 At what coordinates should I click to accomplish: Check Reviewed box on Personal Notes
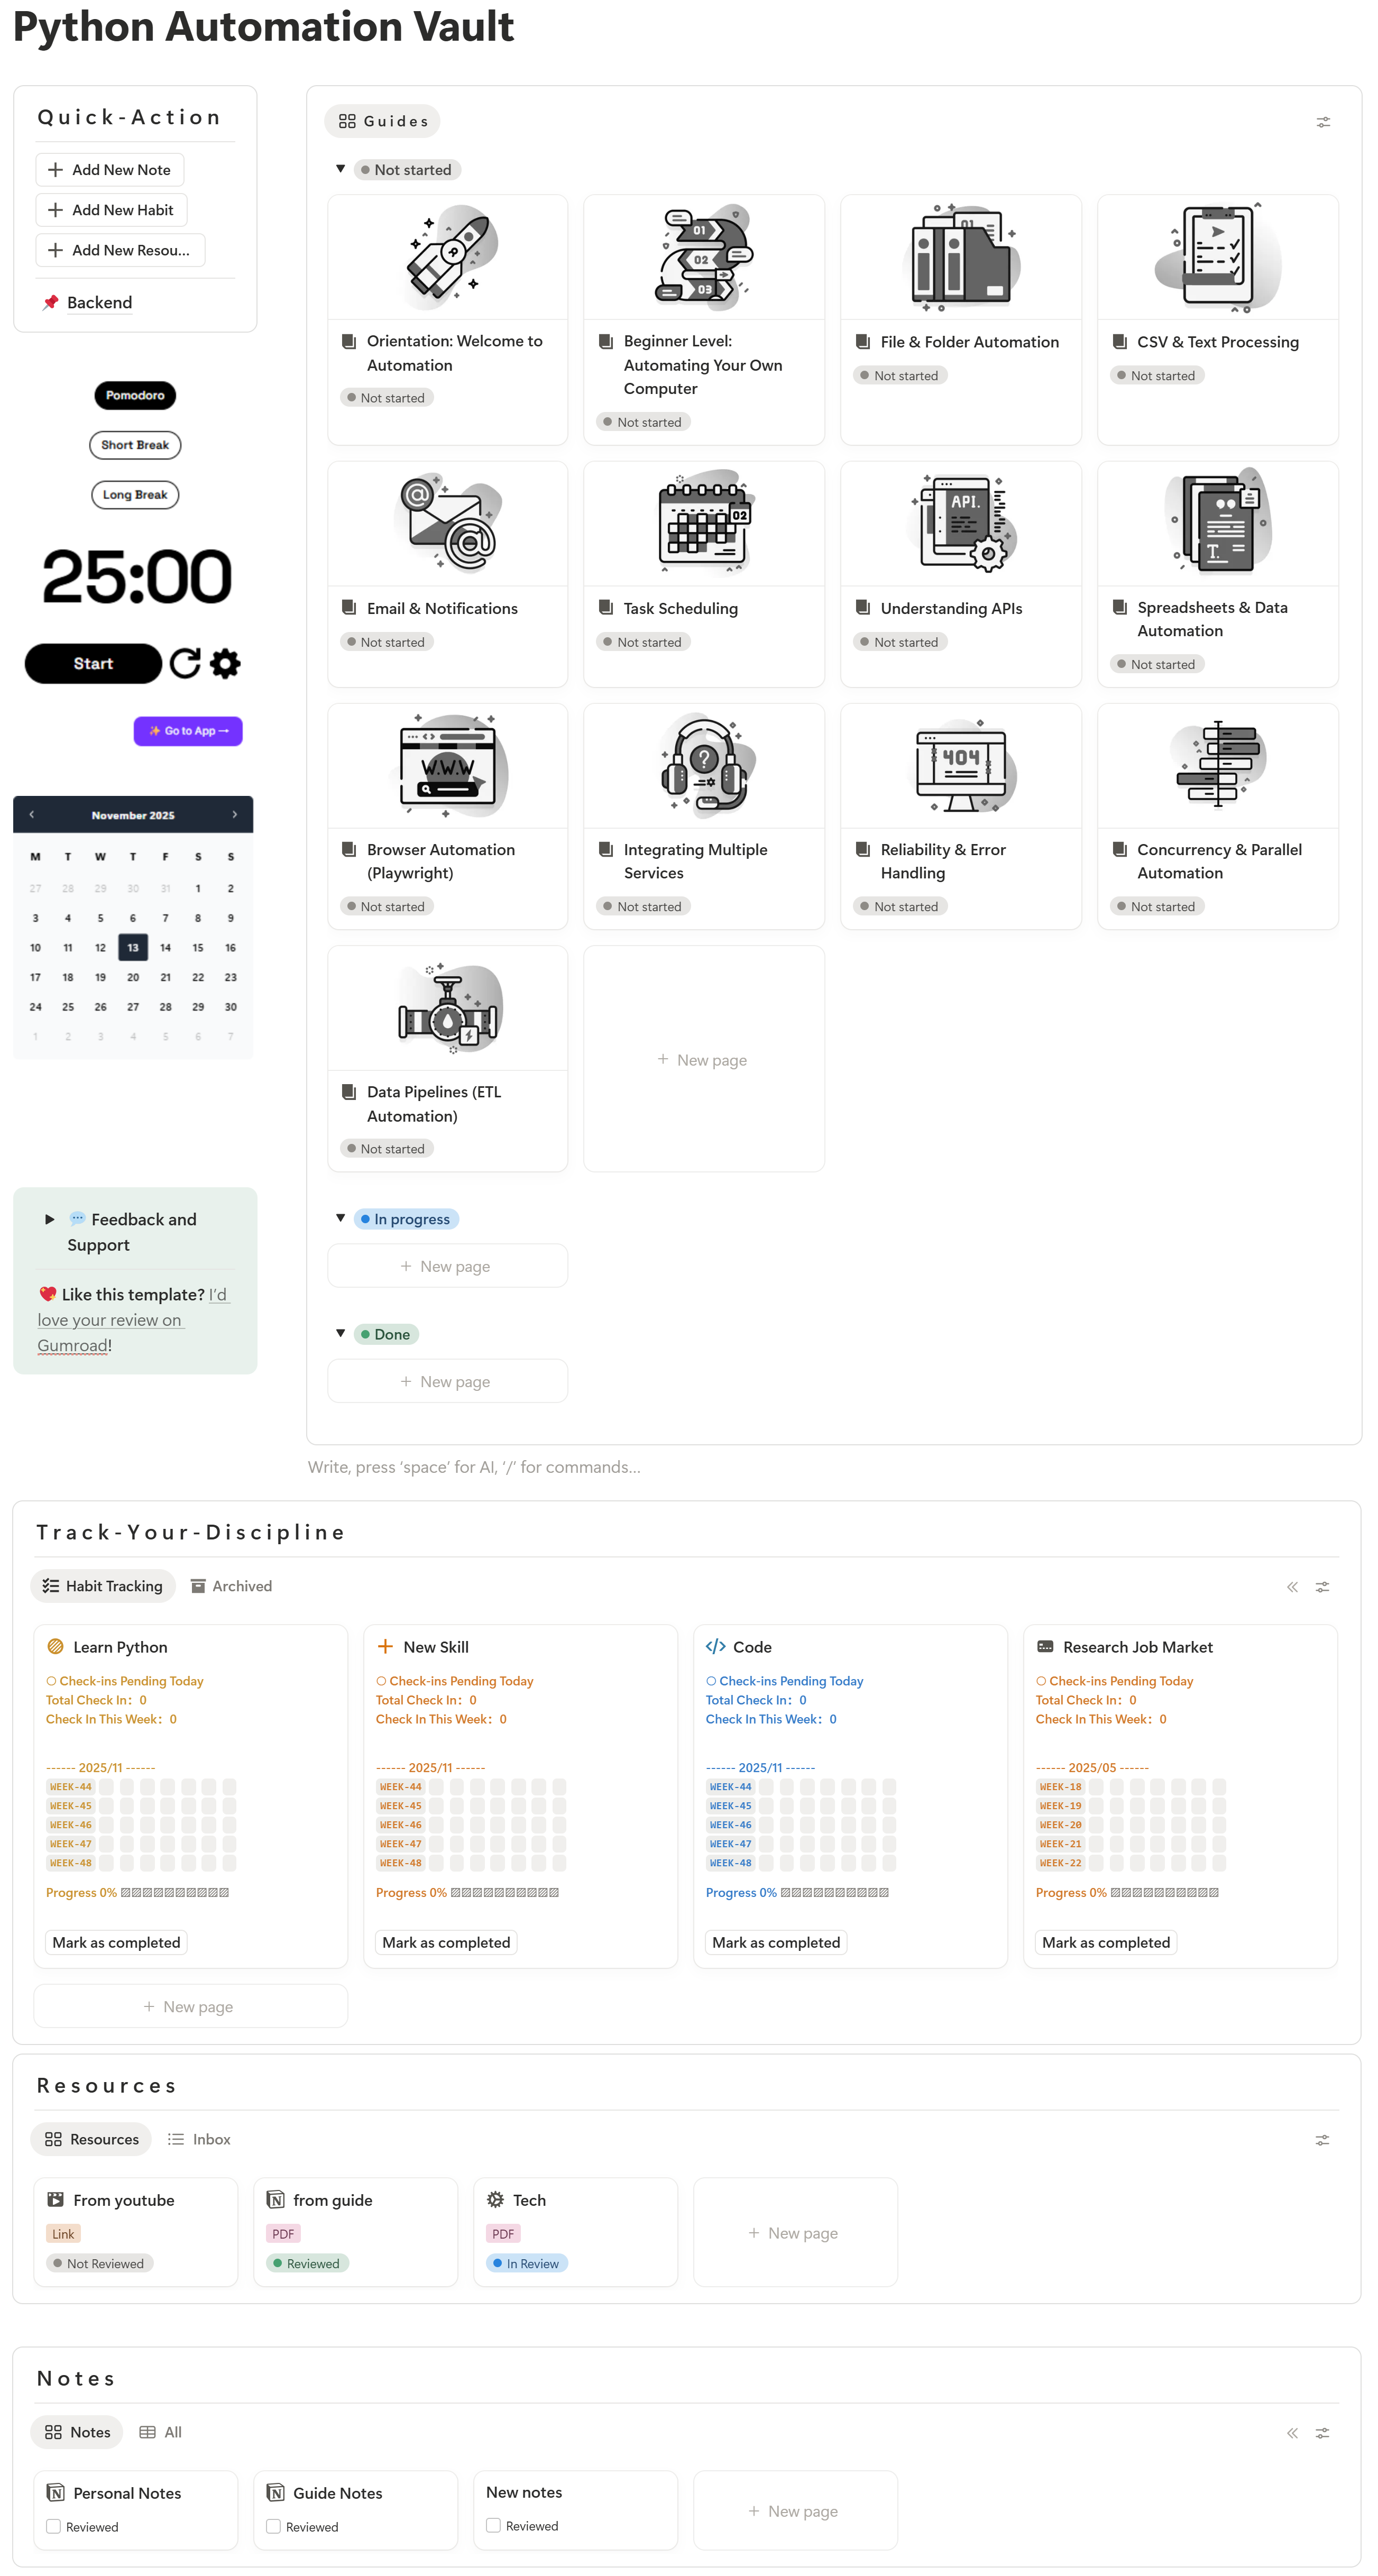pos(54,2526)
